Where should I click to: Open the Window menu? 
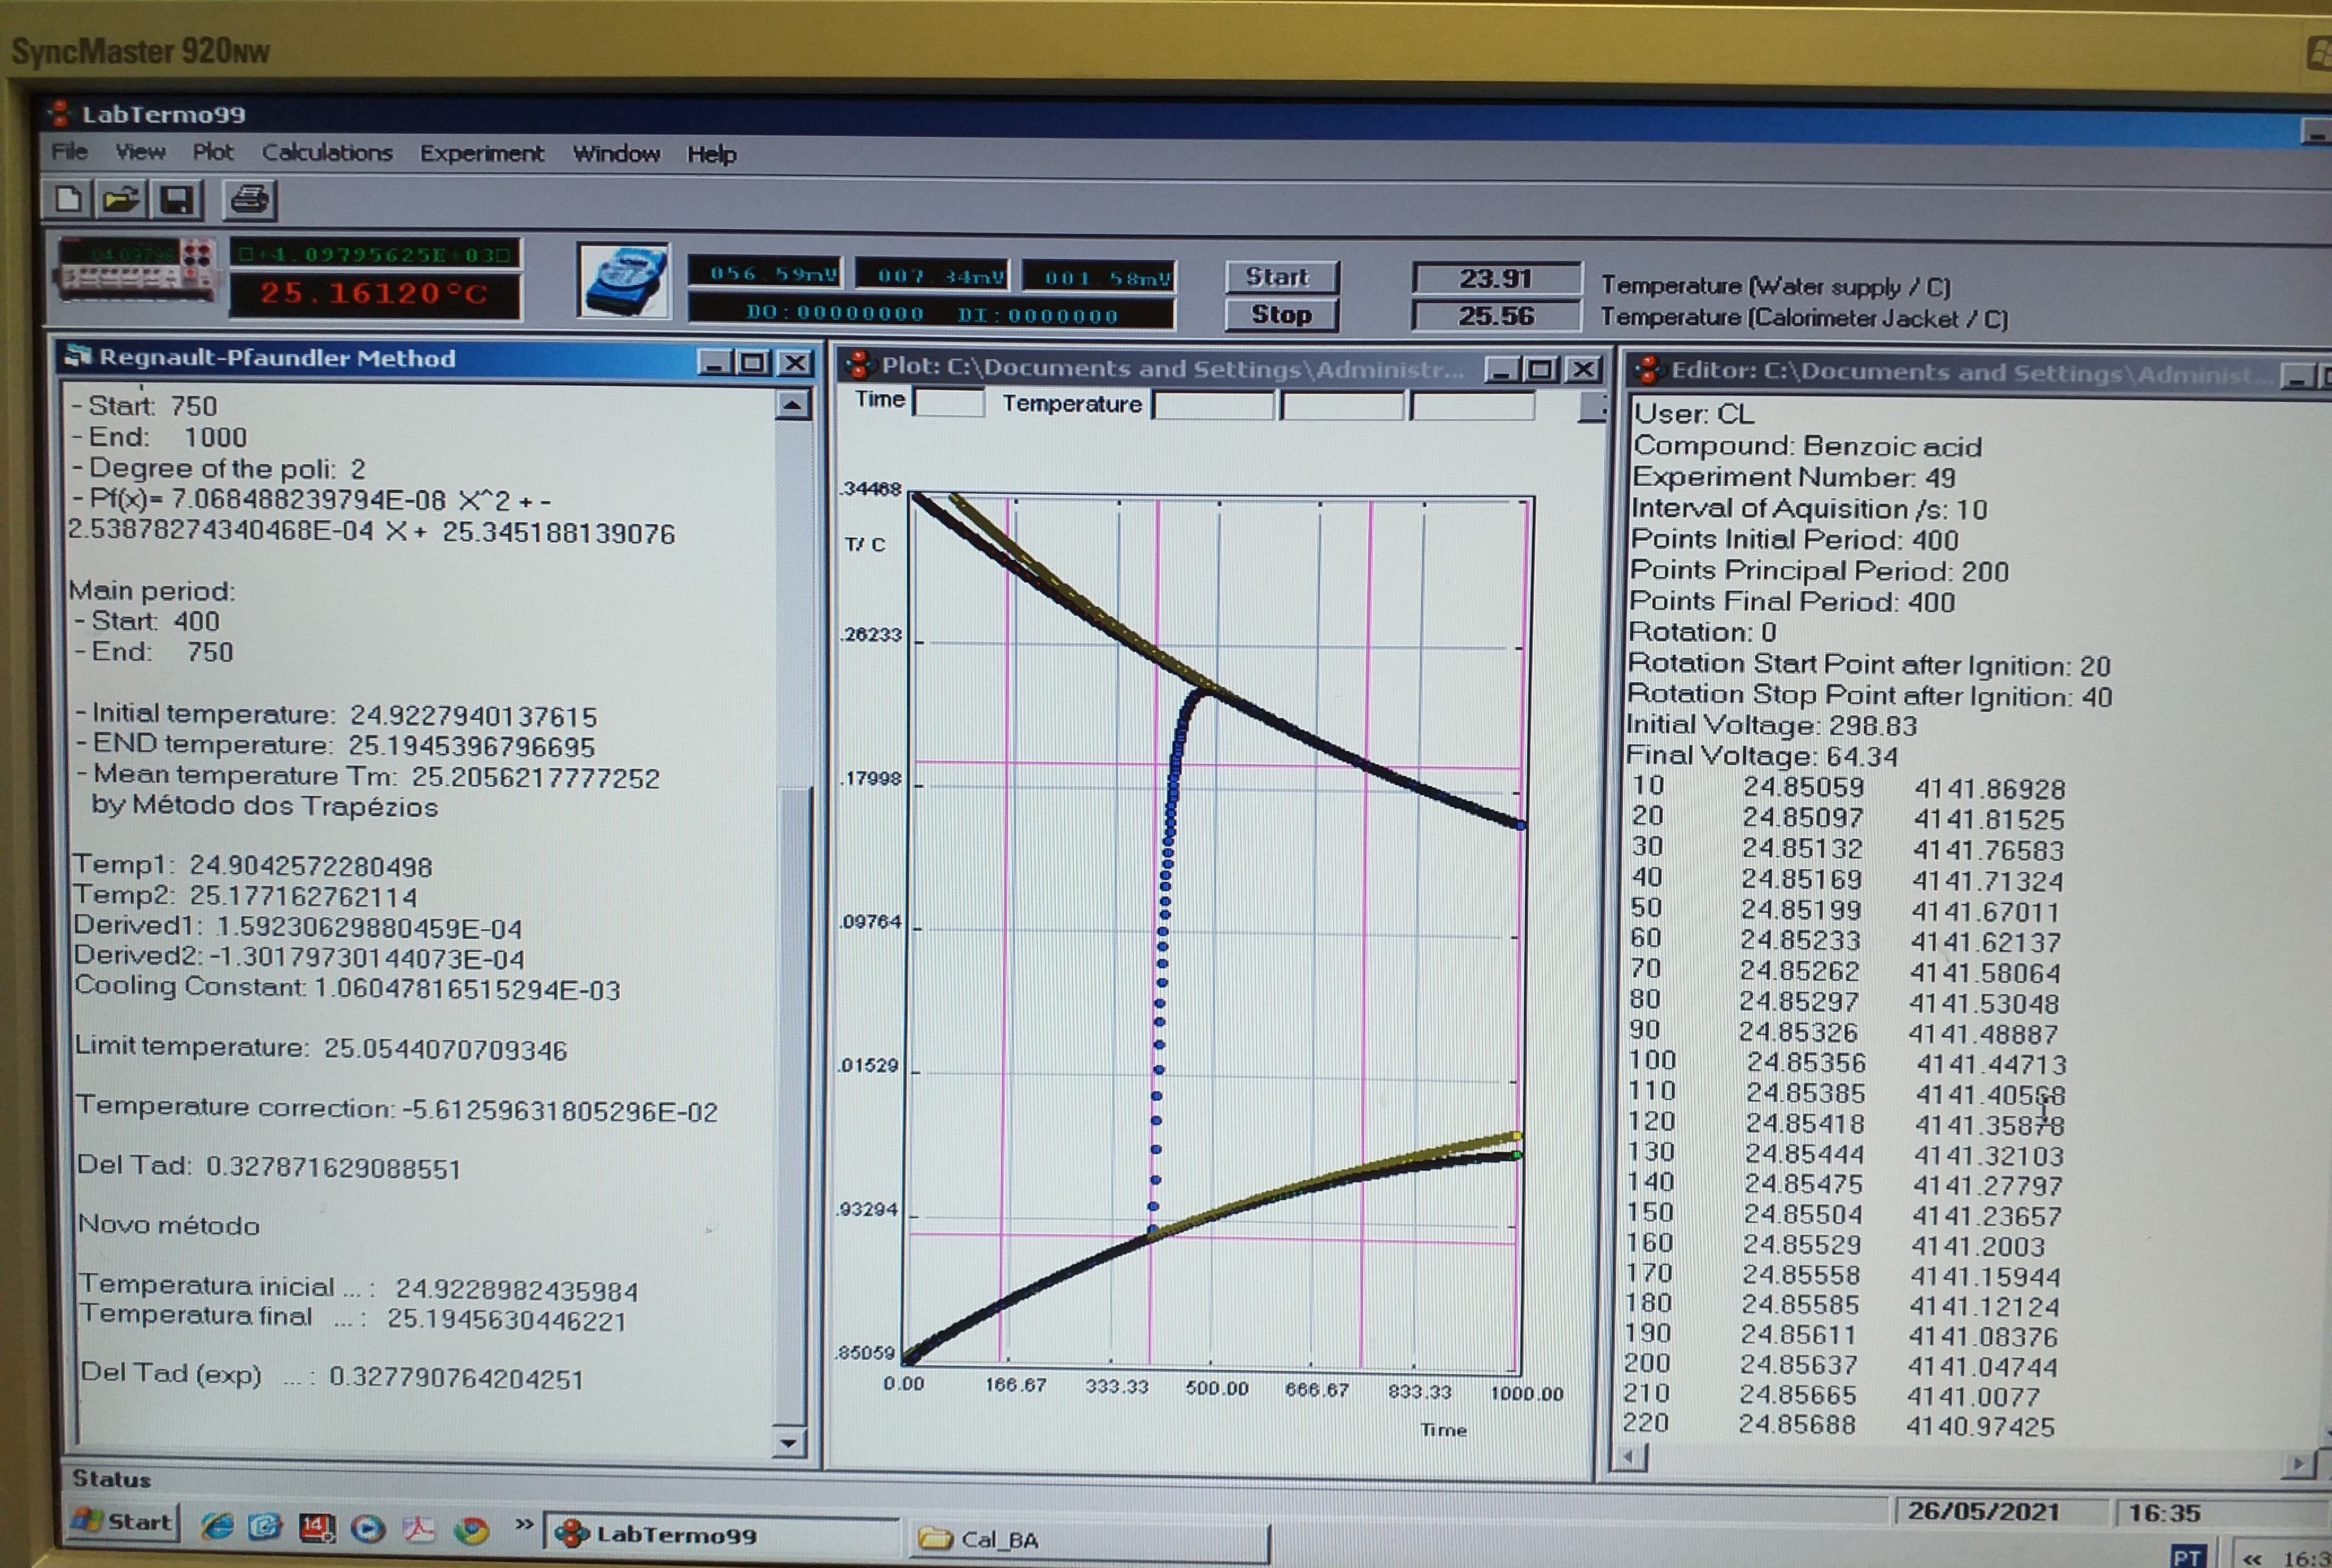click(x=616, y=154)
